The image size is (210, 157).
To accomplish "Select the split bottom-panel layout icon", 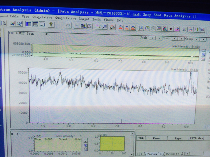I will coord(35,24).
